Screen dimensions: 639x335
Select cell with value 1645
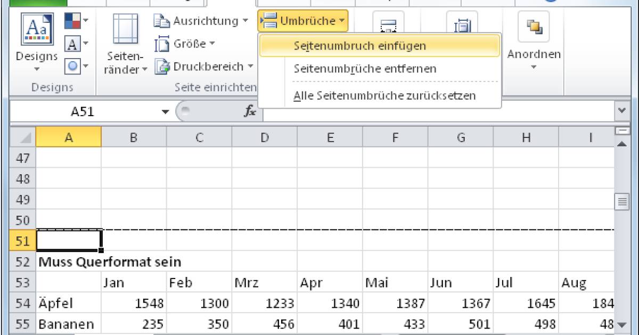[526, 304]
